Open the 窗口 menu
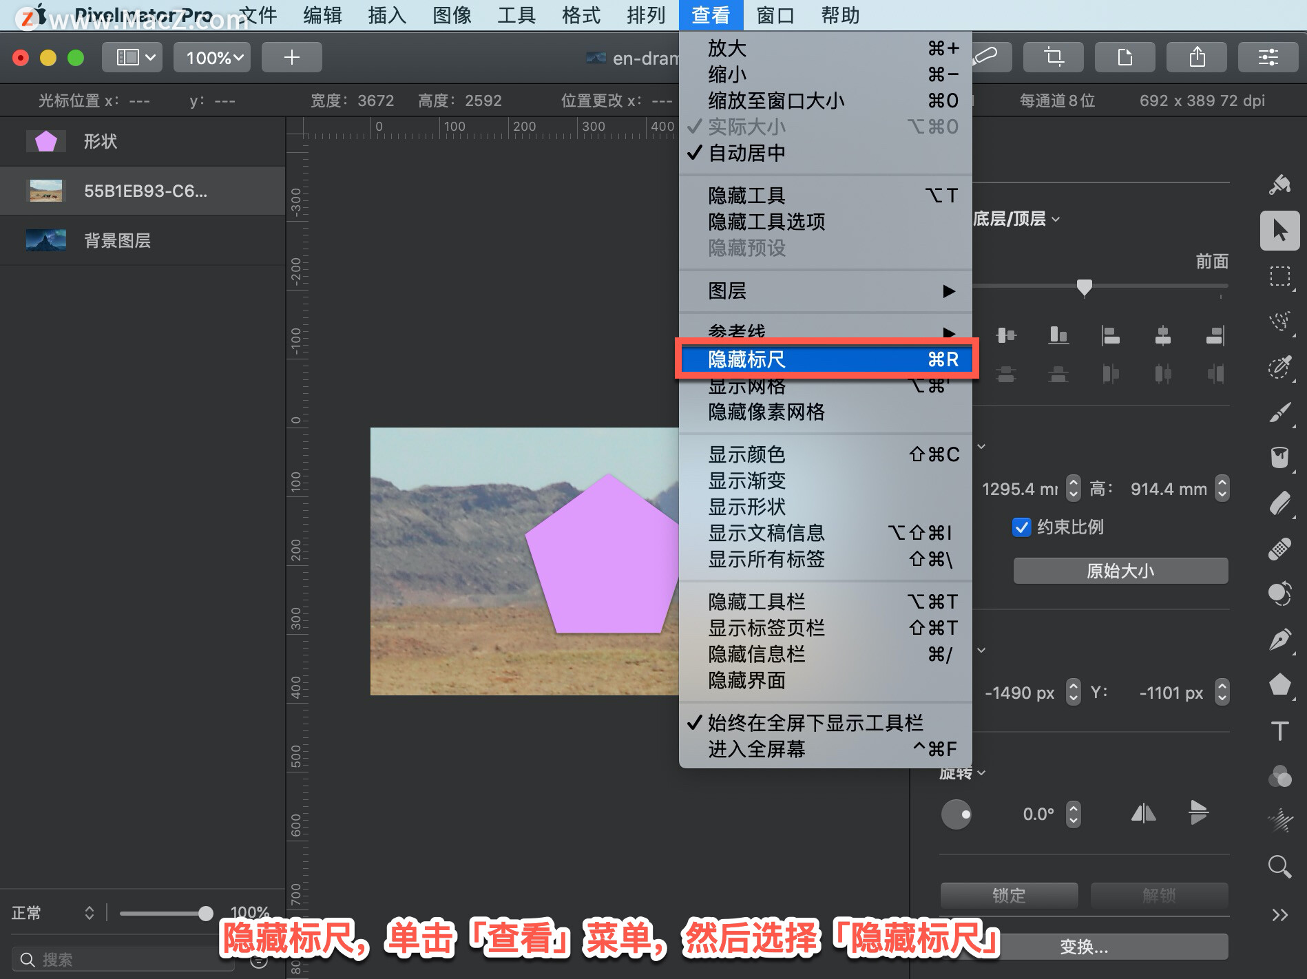The width and height of the screenshot is (1307, 979). (775, 15)
